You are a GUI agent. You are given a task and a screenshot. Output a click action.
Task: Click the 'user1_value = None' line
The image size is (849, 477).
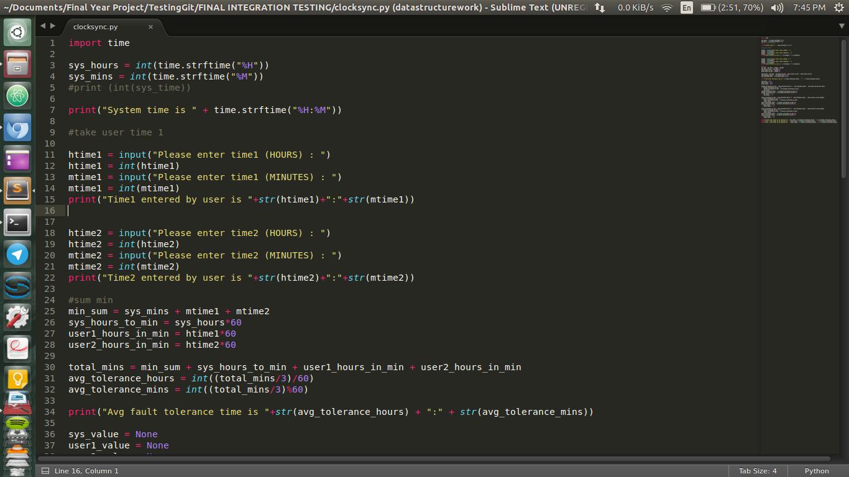tap(119, 445)
